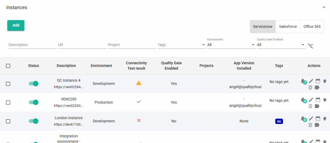This screenshot has height=143, width=330.
Task: Open the Quality Gate Enabled dropdown
Action: (280, 45)
